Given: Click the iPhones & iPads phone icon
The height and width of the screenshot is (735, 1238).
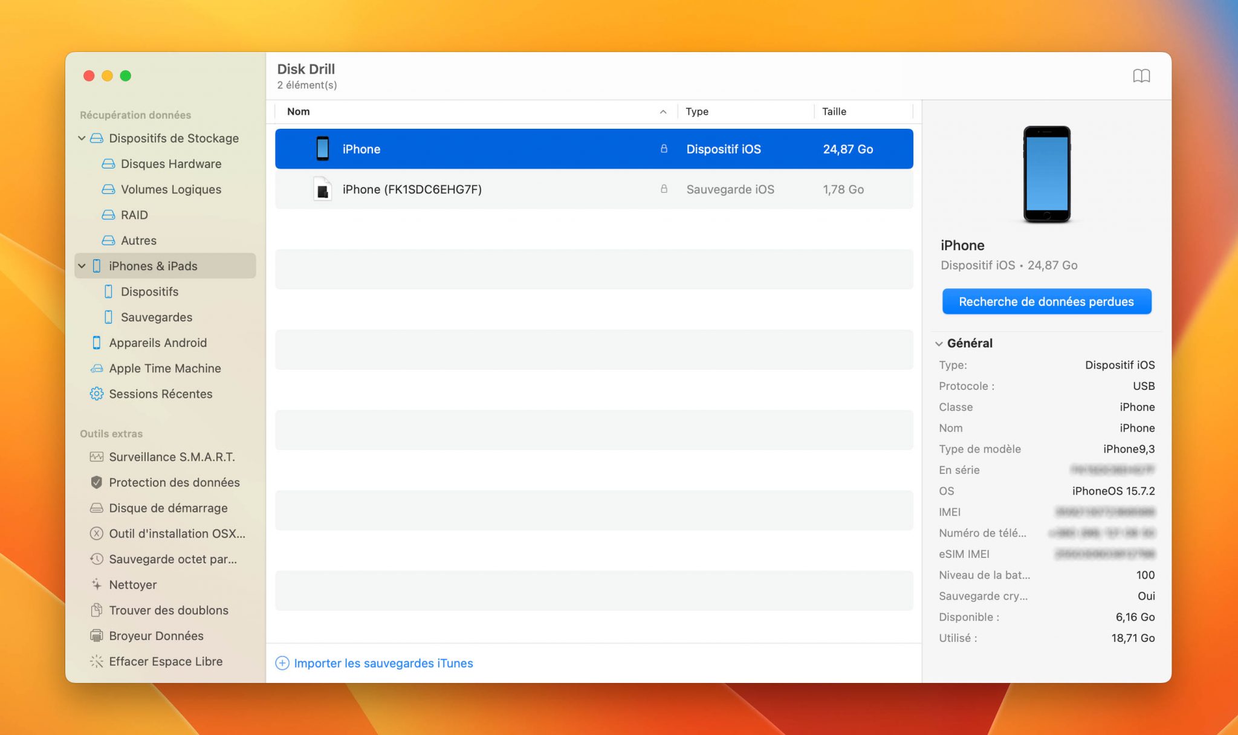Looking at the screenshot, I should point(97,266).
